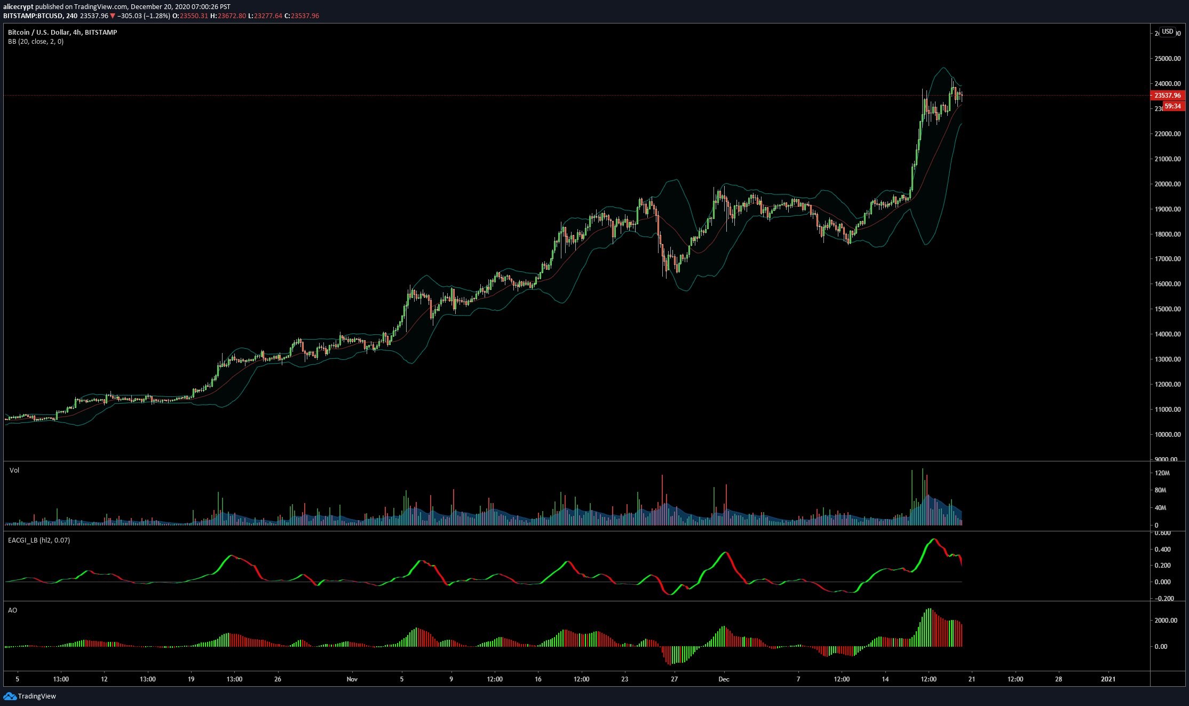
Task: Click the current price label 23537.96
Action: (x=1167, y=96)
